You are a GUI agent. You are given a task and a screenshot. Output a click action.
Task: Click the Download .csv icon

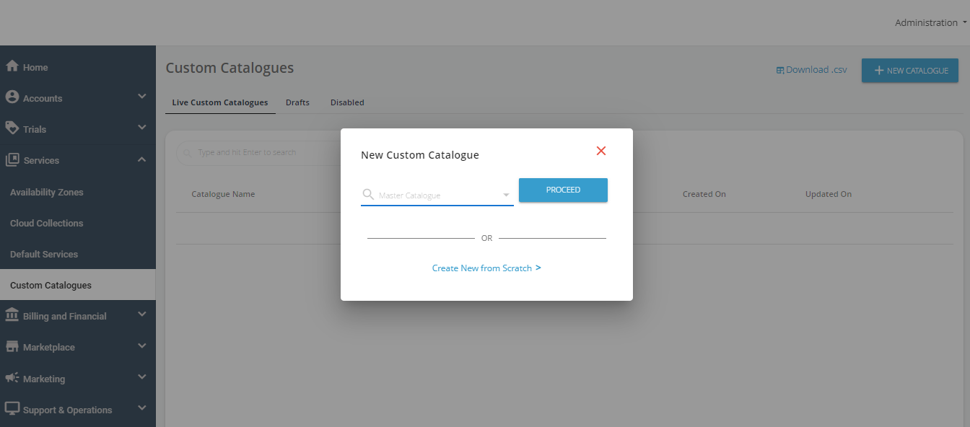click(x=779, y=69)
